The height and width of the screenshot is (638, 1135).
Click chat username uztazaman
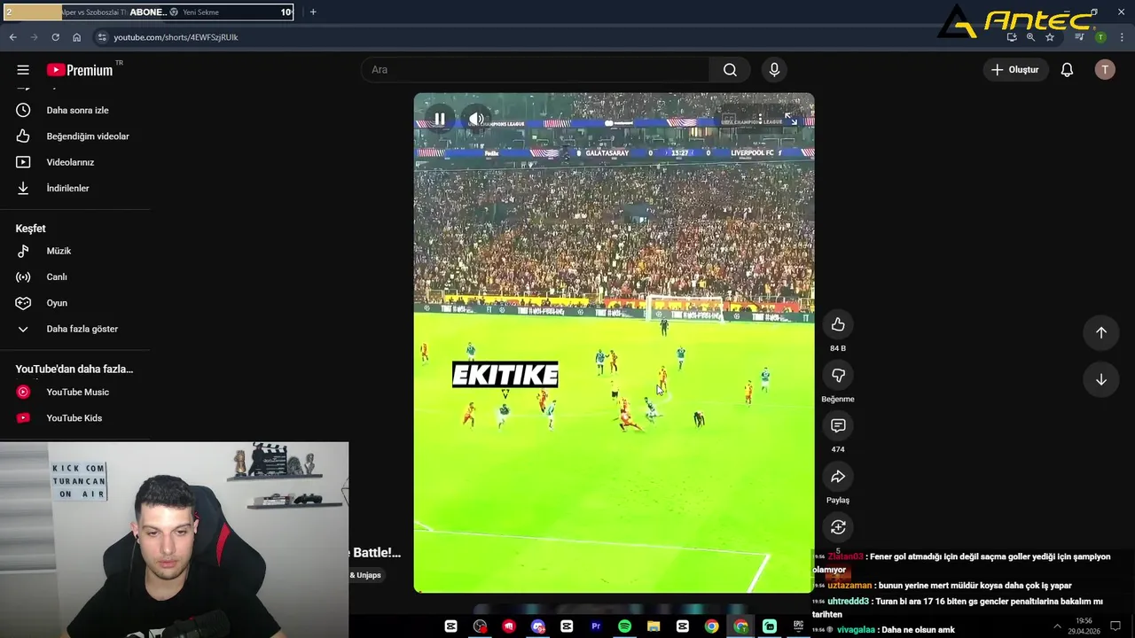coord(850,586)
